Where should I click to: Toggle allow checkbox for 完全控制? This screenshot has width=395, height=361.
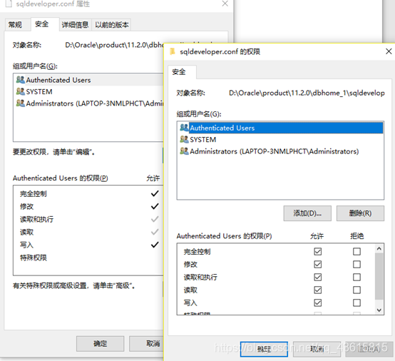[318, 251]
